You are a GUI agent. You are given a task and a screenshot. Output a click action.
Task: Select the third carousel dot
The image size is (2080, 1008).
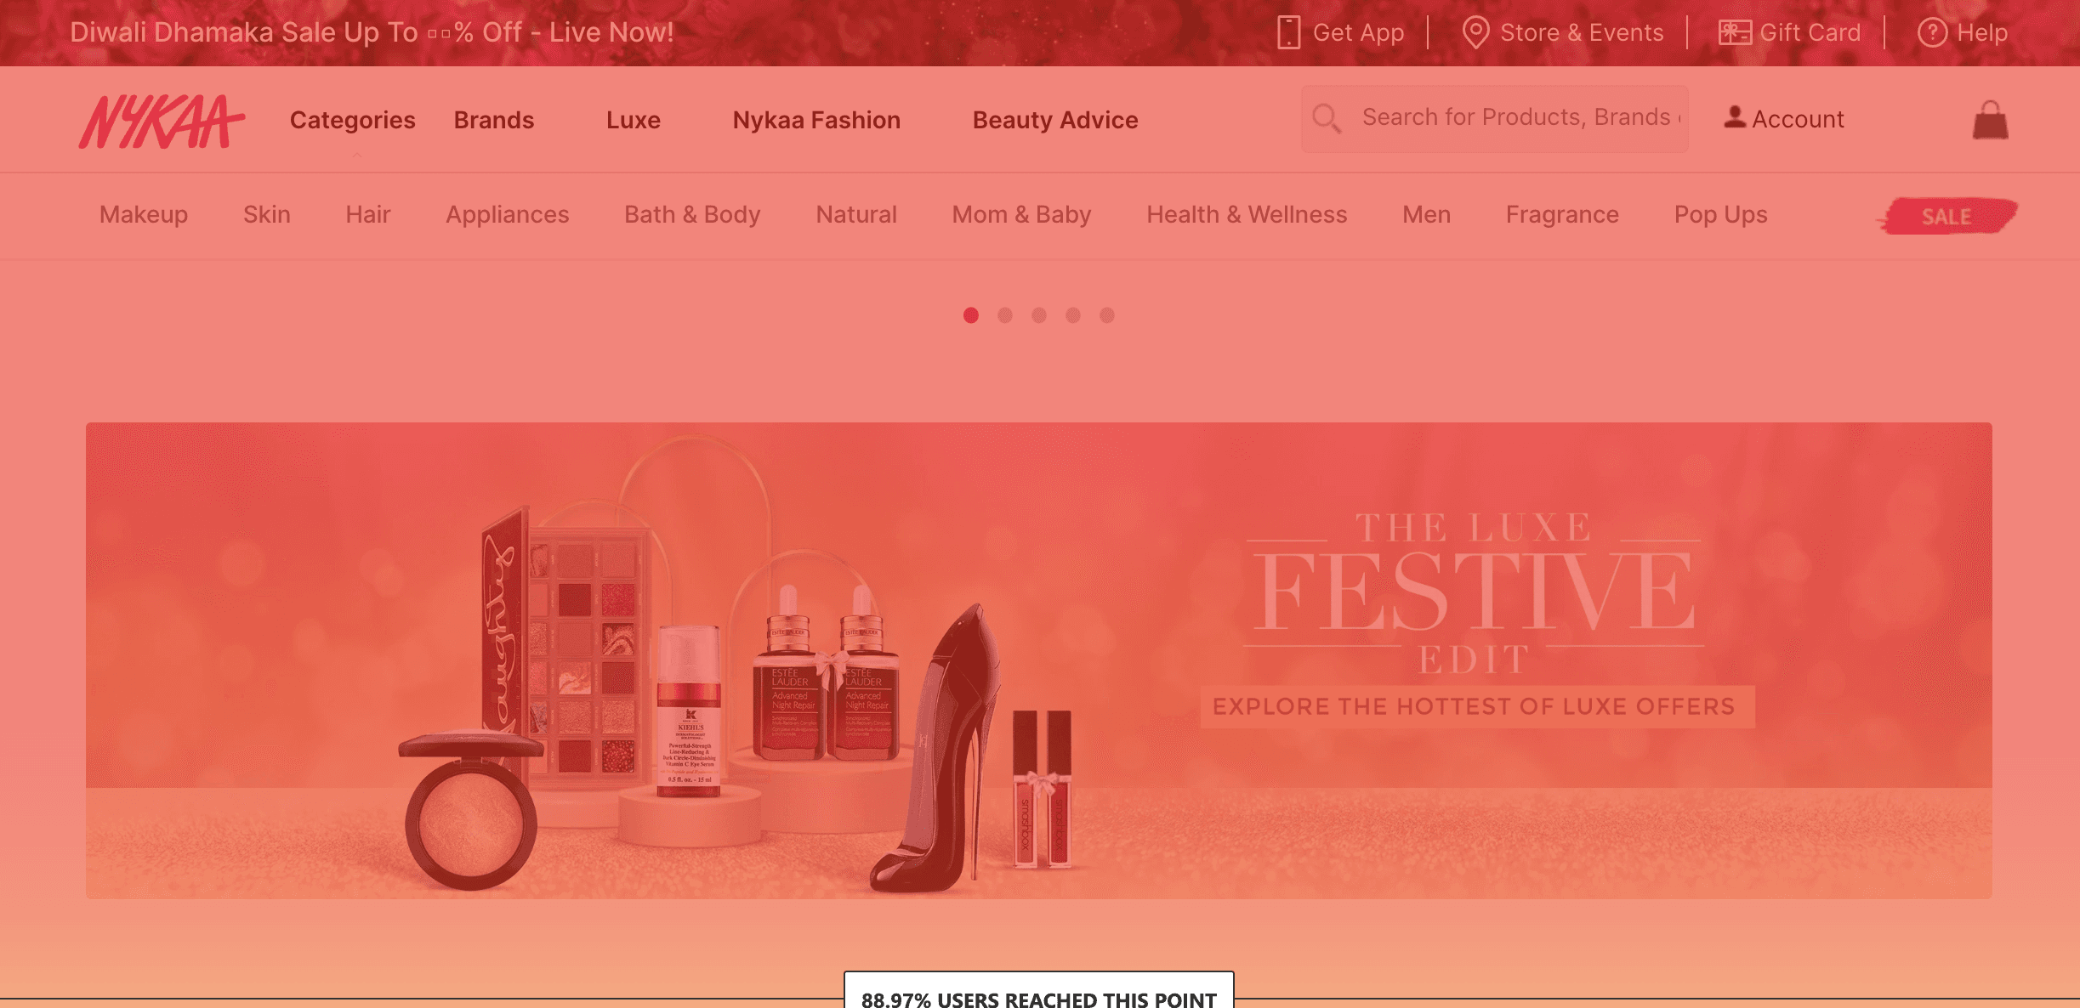point(1039,315)
